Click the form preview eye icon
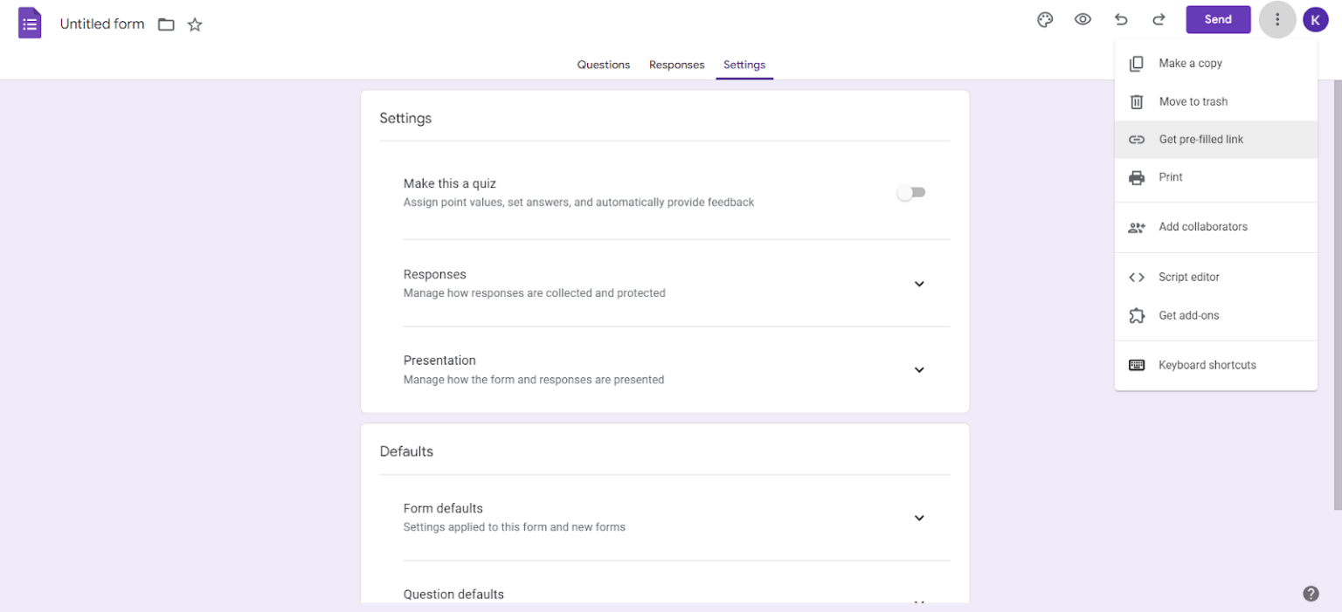The height and width of the screenshot is (612, 1342). tap(1083, 19)
